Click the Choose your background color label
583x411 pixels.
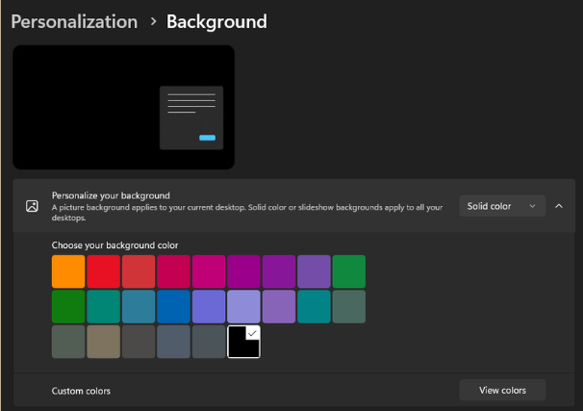114,245
